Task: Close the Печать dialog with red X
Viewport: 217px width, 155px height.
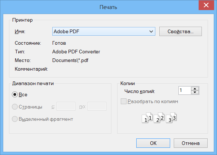Action: (206, 5)
